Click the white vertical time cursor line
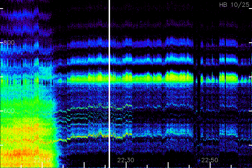Viewport: 252px width, 168px height. tap(109, 84)
